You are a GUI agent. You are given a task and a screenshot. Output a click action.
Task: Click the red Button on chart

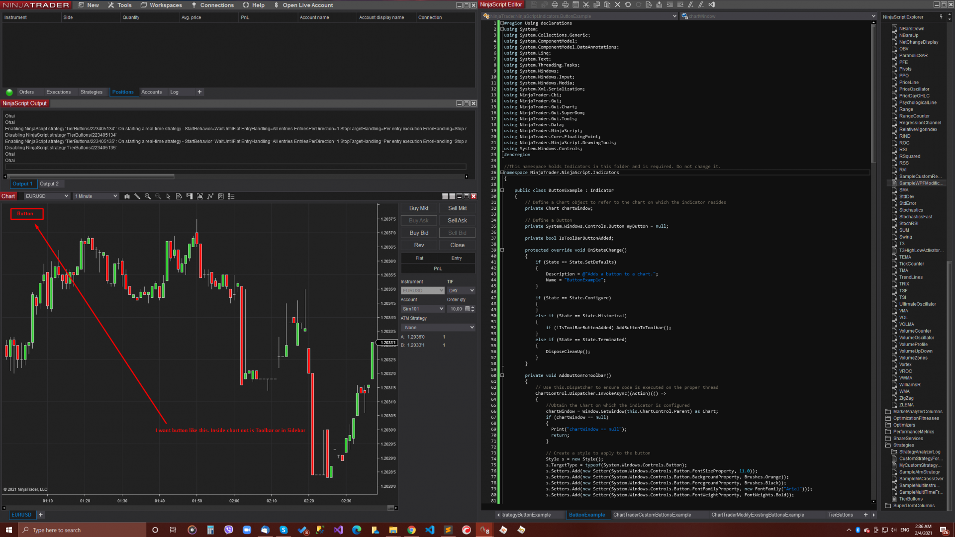(x=27, y=214)
